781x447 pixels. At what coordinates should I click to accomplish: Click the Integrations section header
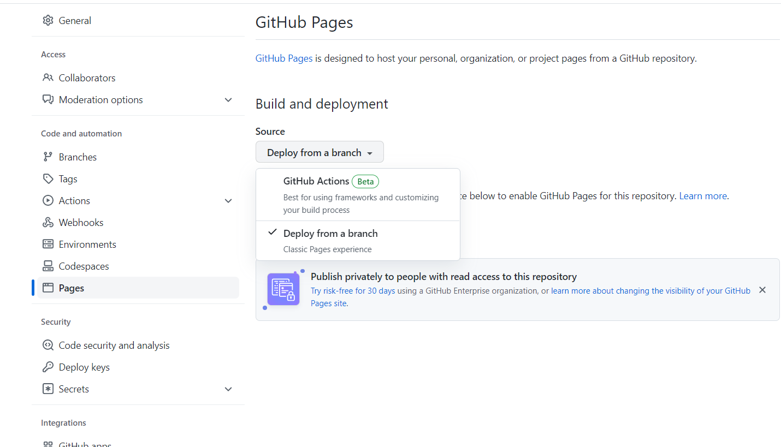click(63, 423)
